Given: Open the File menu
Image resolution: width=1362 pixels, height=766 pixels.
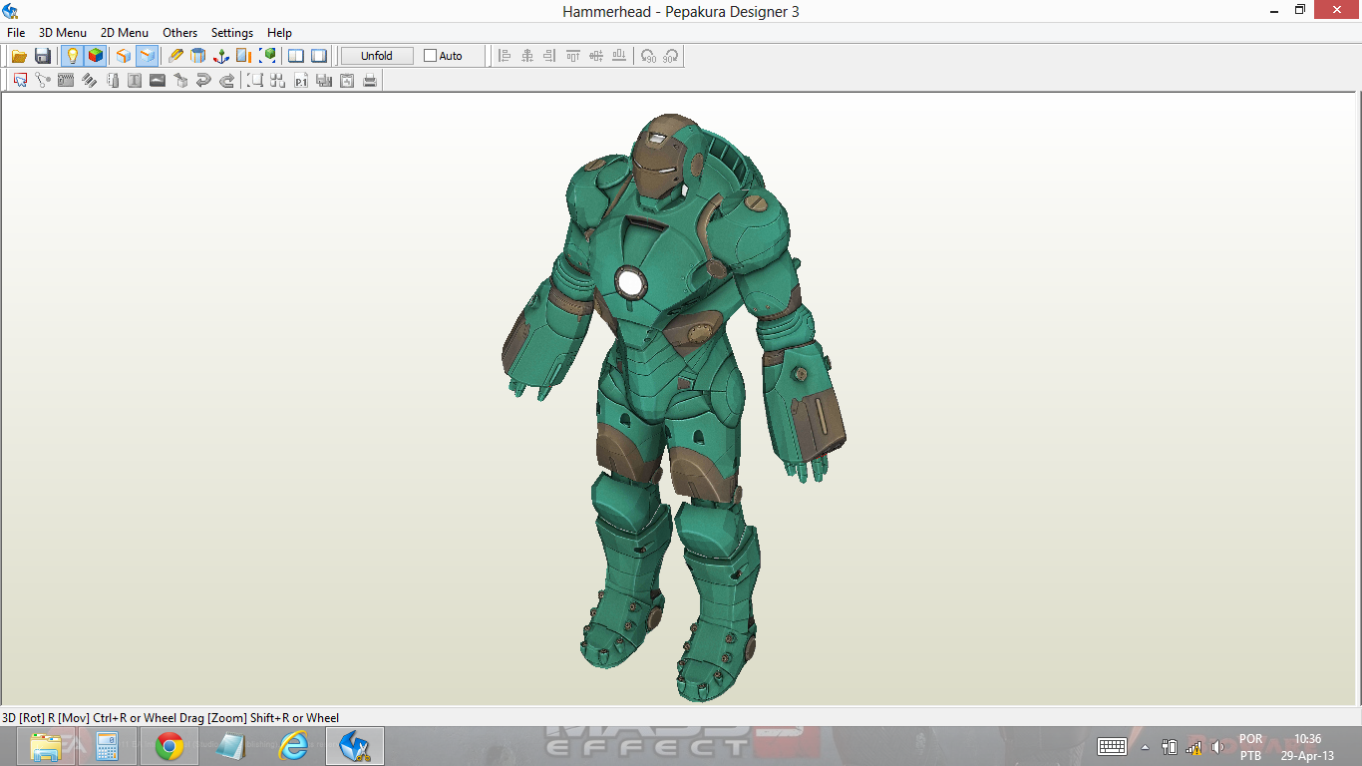Looking at the screenshot, I should tap(16, 32).
